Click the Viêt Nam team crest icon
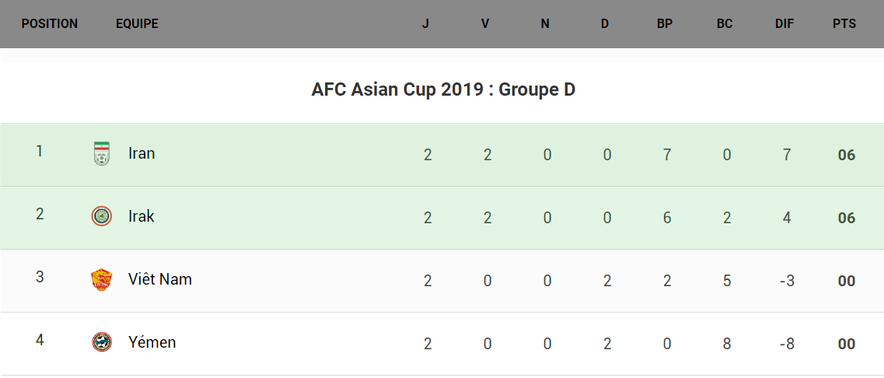Viewport: 884px width, 378px height. pos(101,280)
